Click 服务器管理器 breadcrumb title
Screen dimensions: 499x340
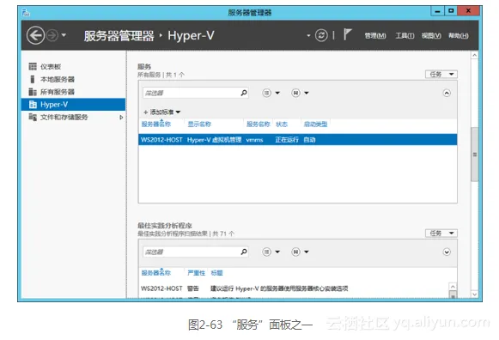pyautogui.click(x=119, y=35)
